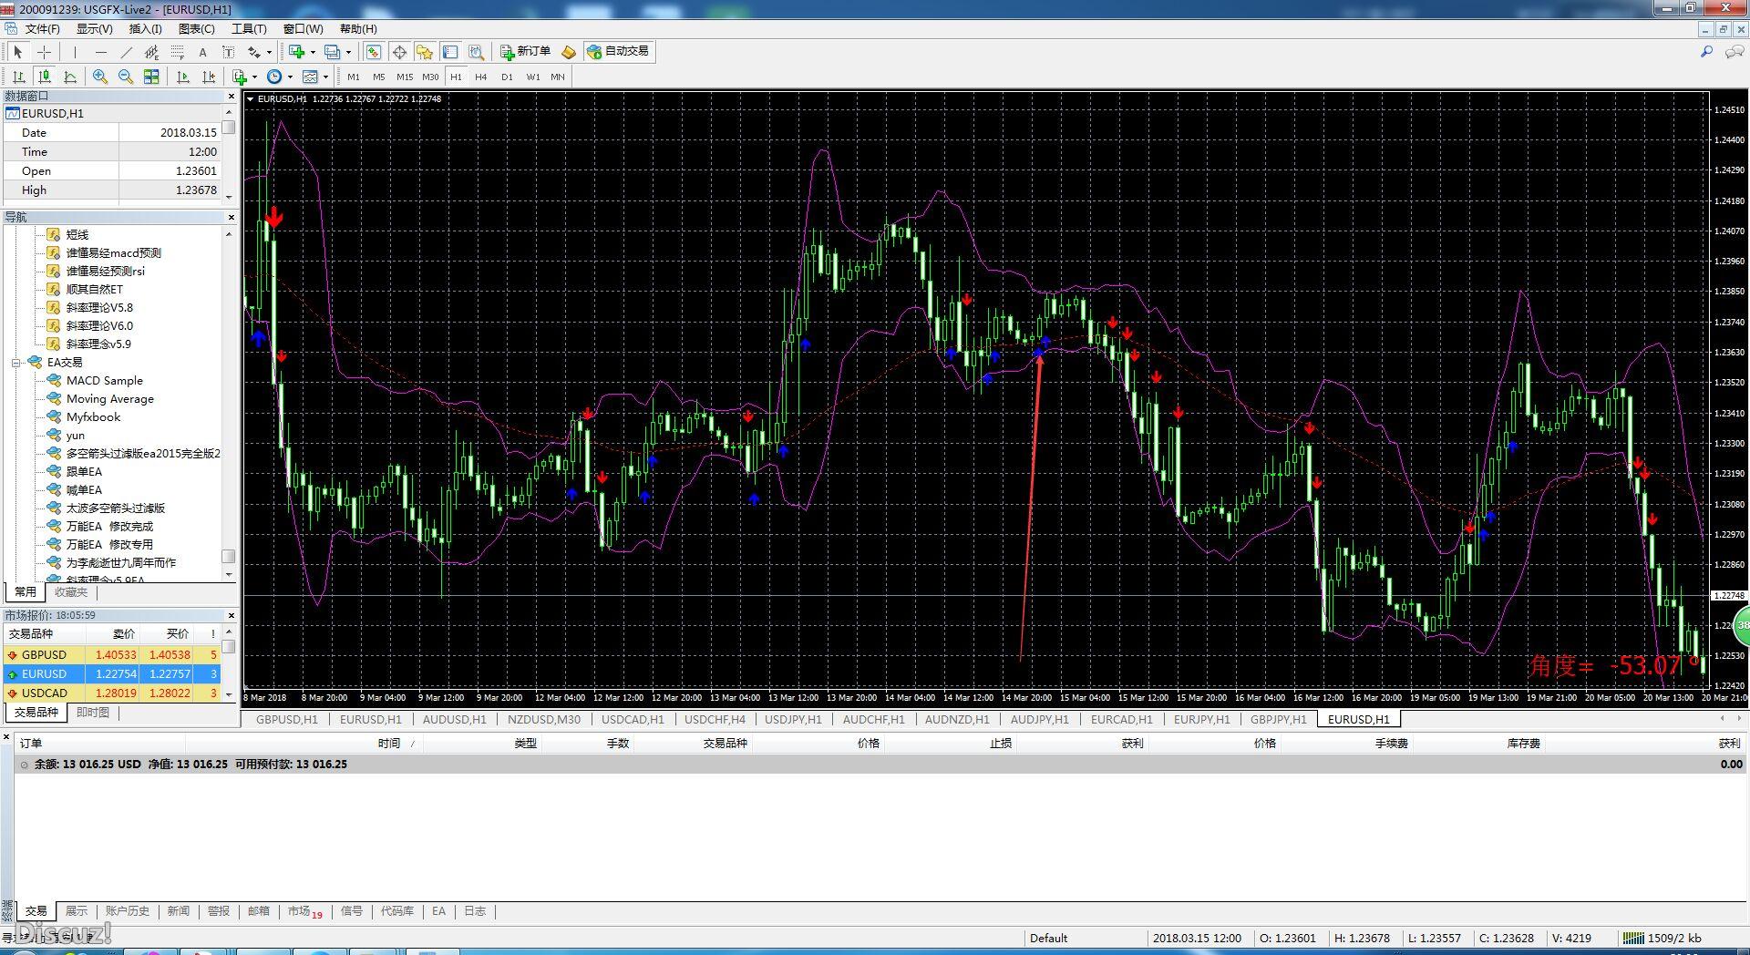Open the MetaEditor yellow book icon
1750x955 pixels.
click(x=569, y=52)
